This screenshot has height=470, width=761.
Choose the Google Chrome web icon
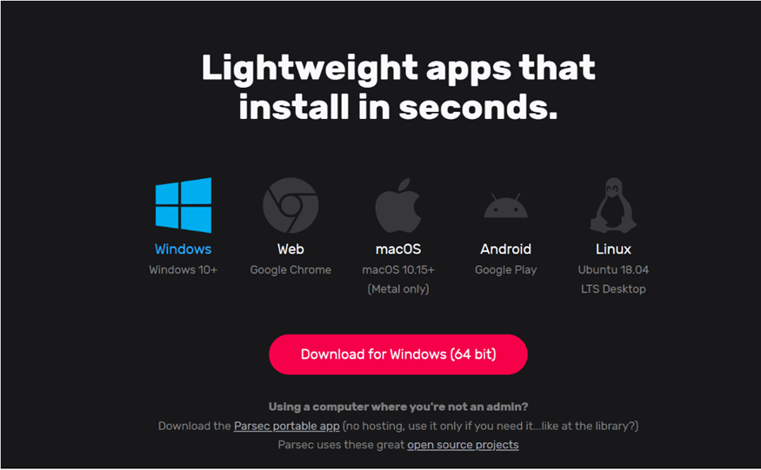(290, 205)
